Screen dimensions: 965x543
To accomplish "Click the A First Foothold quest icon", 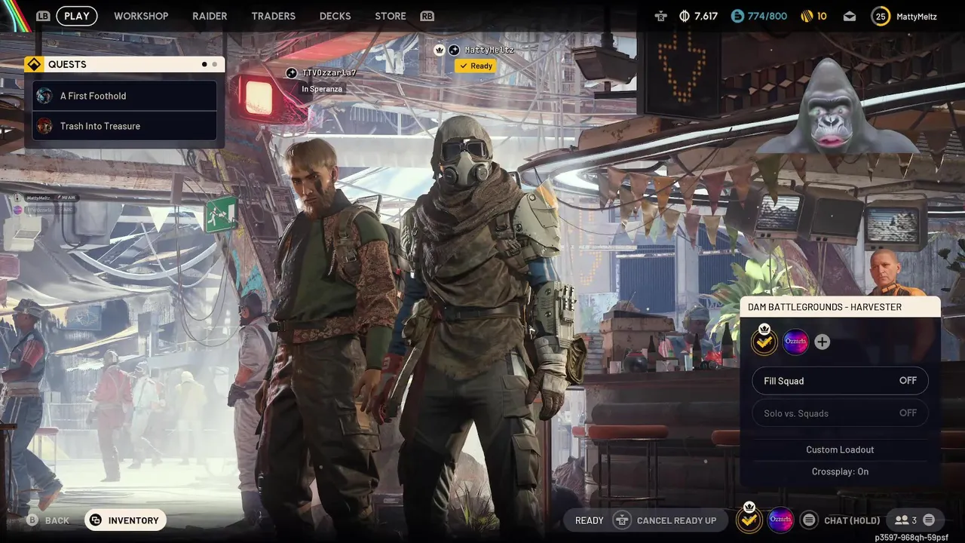I will 45,96.
